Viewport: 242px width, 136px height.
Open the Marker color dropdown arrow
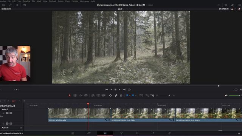point(136,95)
